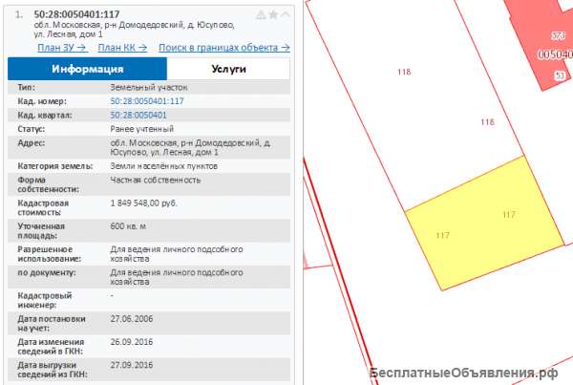Click the warning triangle icon in header

pos(261,15)
